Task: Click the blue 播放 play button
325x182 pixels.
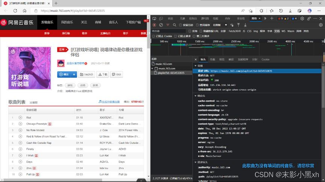Action: [64, 75]
